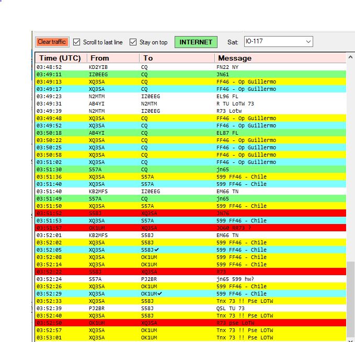355x342 pixels.
Task: Select IZ0EEG in the 03:49:11 row
Action: point(98,74)
